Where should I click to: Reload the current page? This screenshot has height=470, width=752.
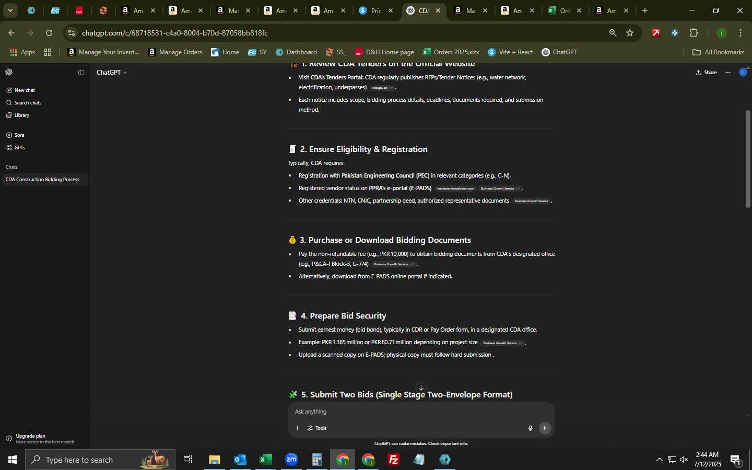[x=49, y=33]
